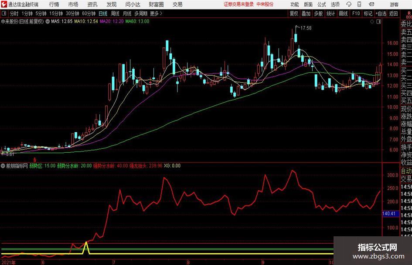Click the red $ marker under chart
Screen dimensions: 412x265
point(35,160)
